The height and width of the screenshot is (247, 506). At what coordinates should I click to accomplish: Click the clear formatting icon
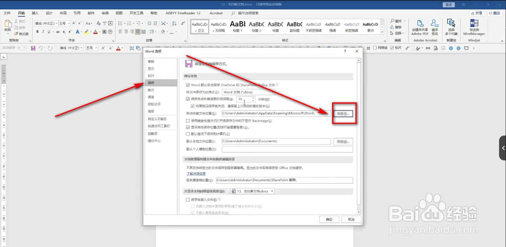pyautogui.click(x=99, y=23)
